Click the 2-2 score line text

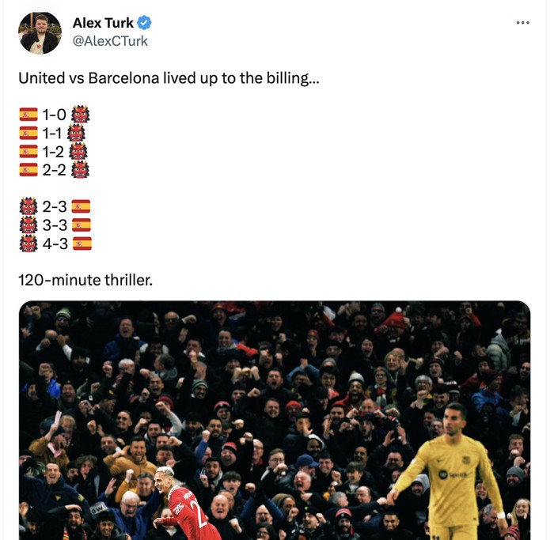55,169
